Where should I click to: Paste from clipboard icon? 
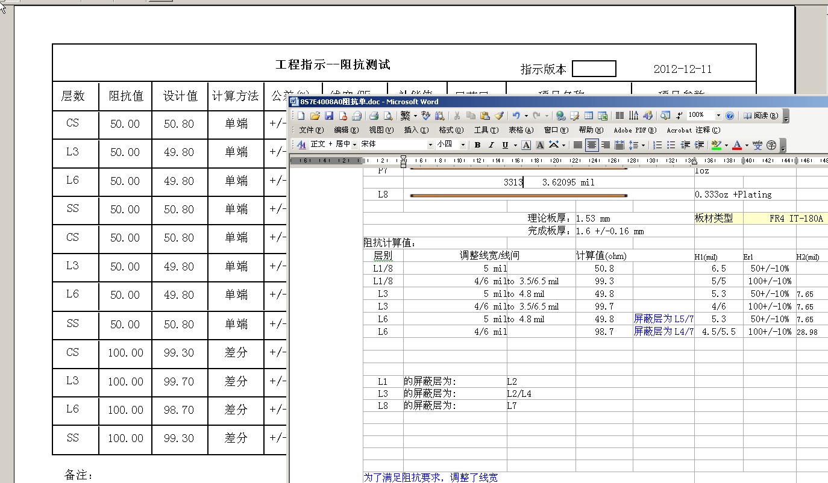[485, 116]
